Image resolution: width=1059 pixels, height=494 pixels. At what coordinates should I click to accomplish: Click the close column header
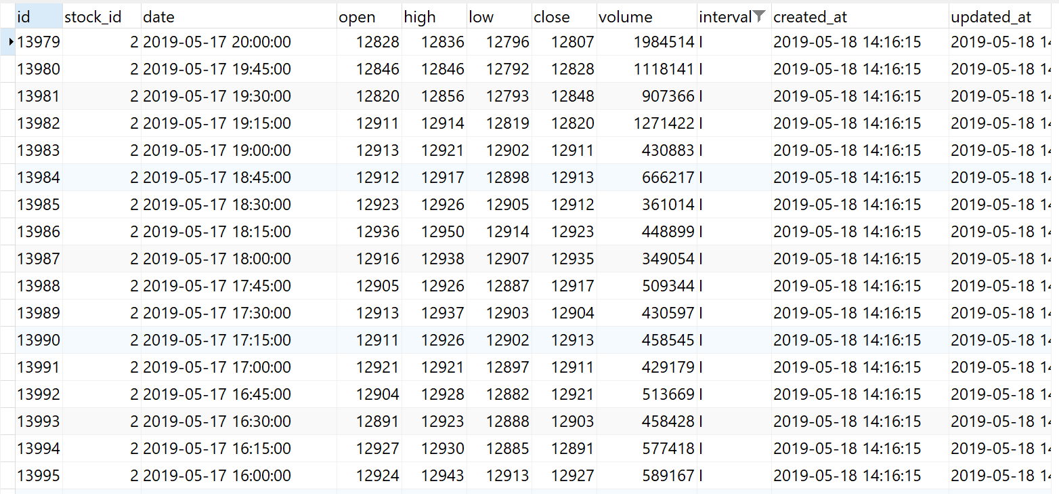click(564, 17)
